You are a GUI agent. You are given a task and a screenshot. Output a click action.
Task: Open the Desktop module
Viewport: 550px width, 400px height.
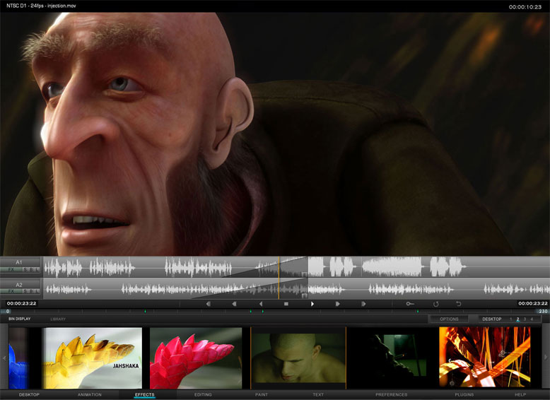[x=29, y=395]
